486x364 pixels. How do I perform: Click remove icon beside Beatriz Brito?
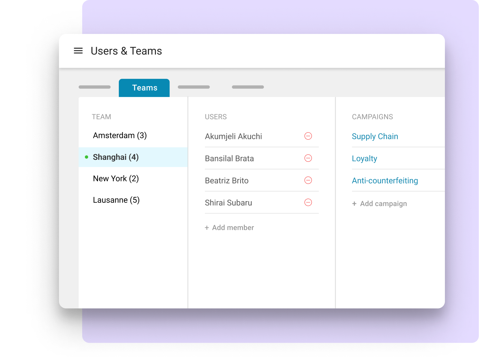click(x=308, y=180)
